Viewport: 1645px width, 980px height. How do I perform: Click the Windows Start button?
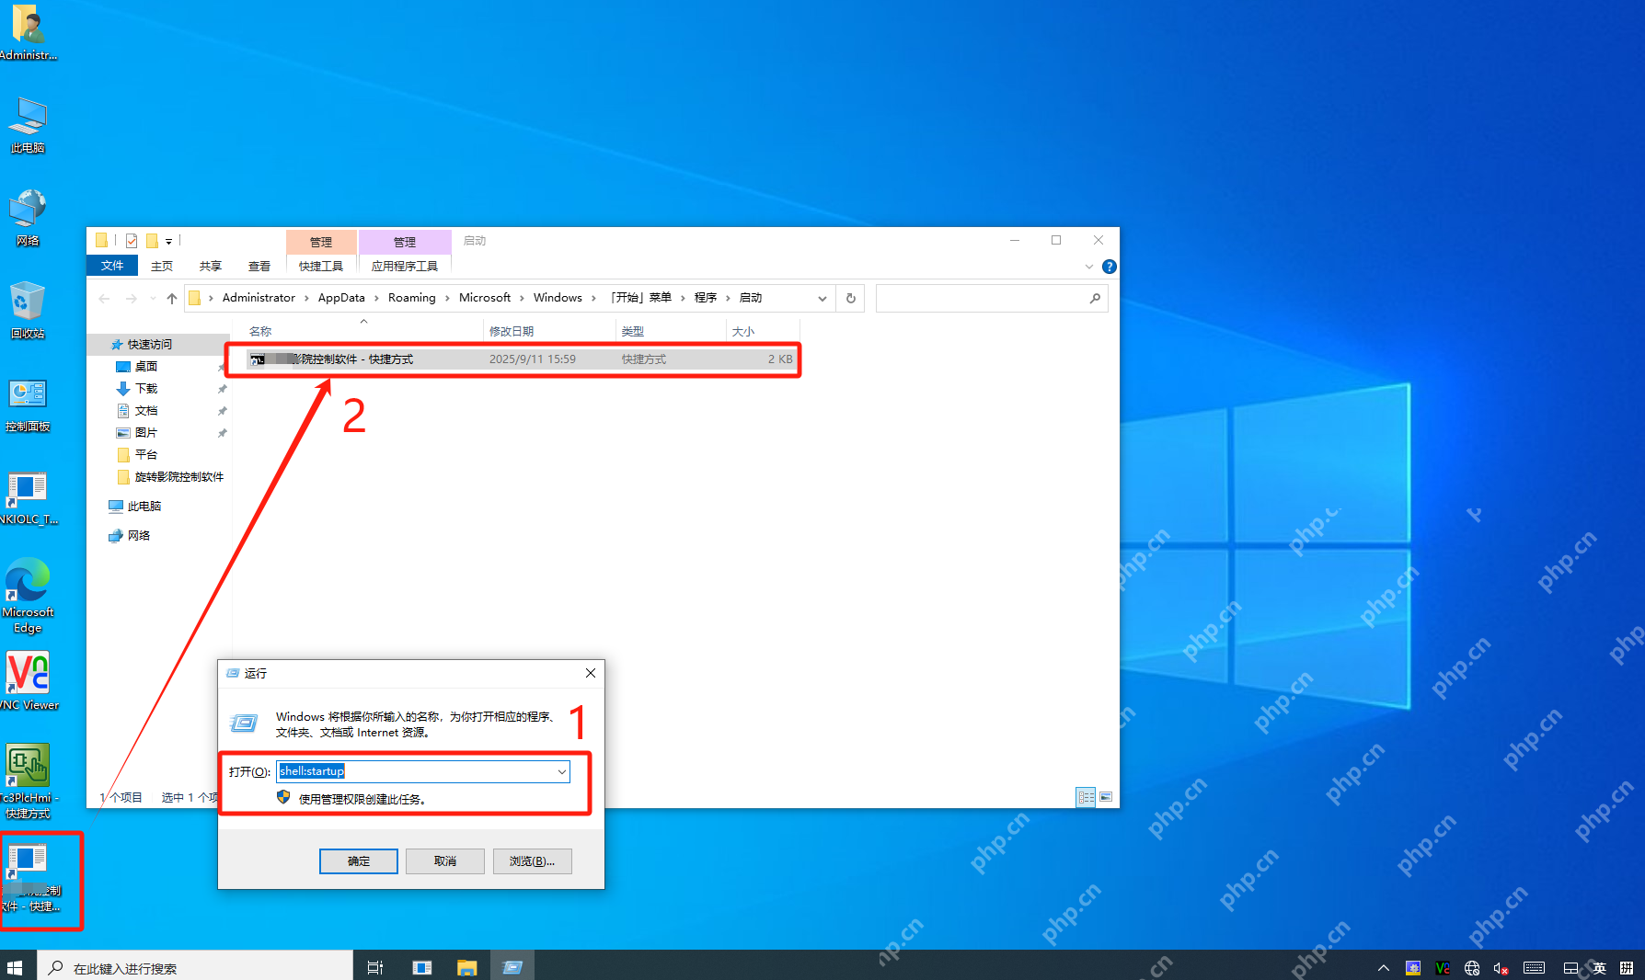(15, 966)
